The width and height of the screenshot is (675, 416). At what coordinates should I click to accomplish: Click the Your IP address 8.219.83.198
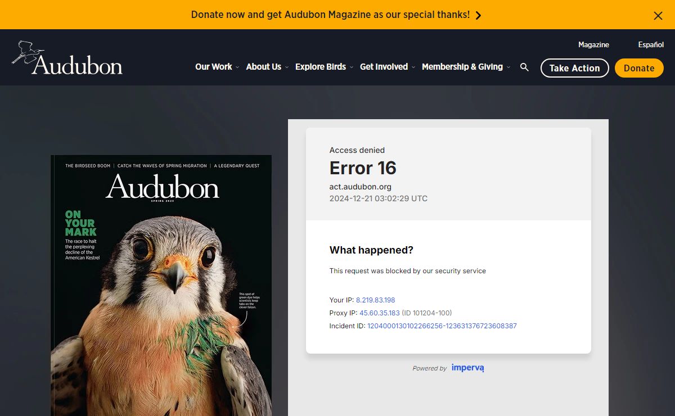(x=375, y=300)
